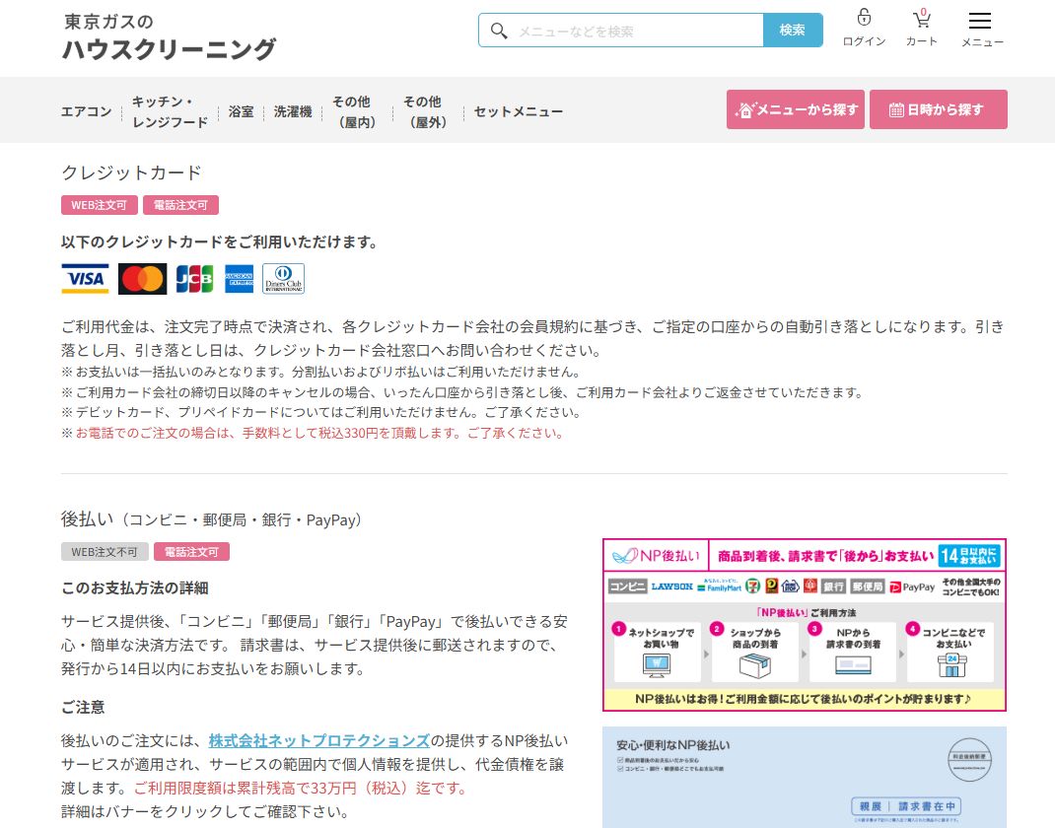1055x828 pixels.
Task: Click the Diners Club logo
Action: (x=283, y=279)
